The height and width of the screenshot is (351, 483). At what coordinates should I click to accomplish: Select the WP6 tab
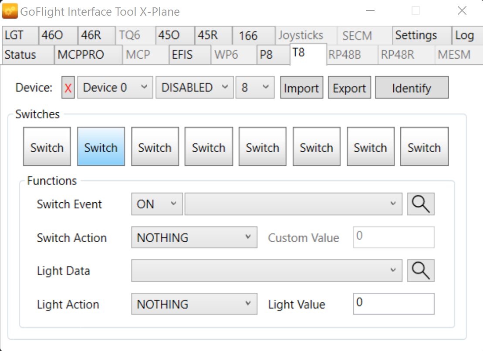click(234, 55)
